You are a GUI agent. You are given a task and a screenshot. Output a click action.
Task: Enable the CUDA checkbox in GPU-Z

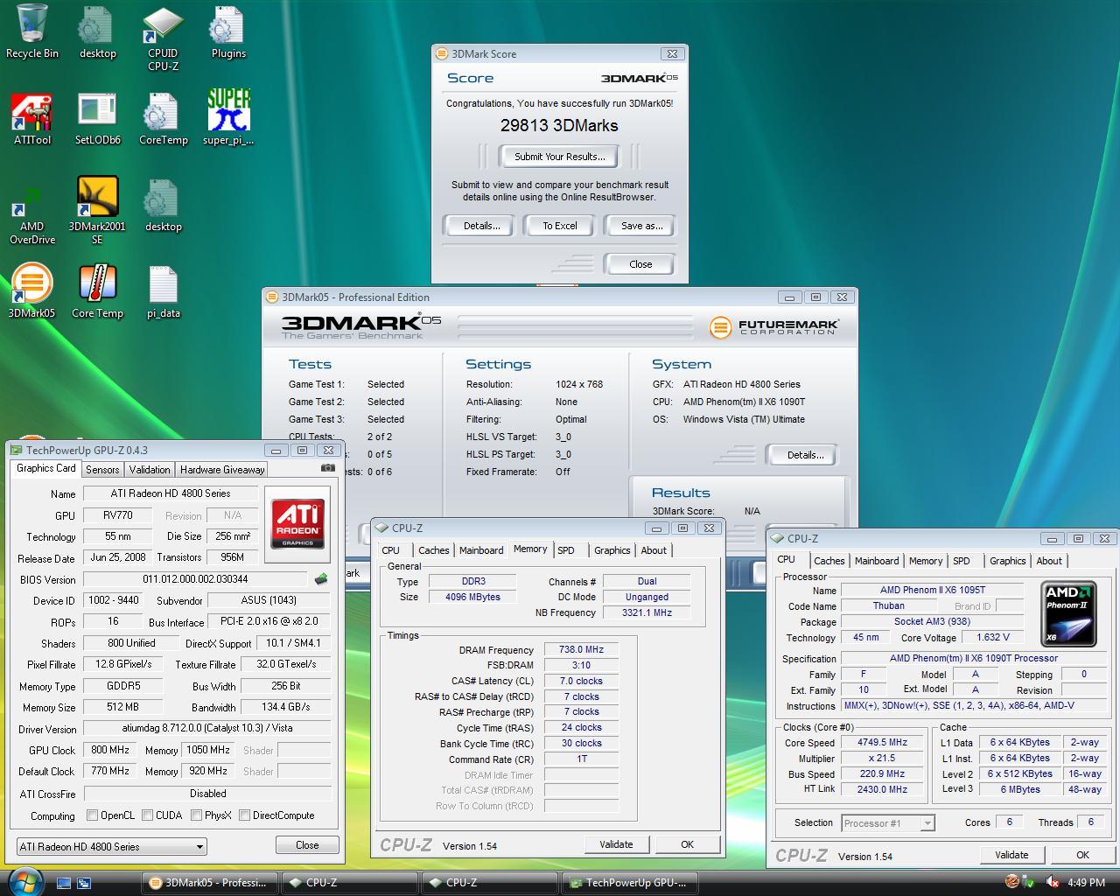click(x=147, y=815)
